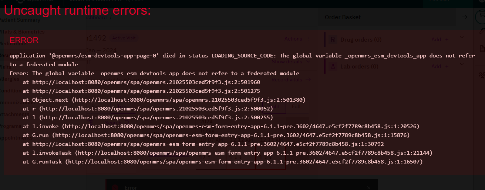
Task: Open the visit note document icon
Action: coord(482,49)
